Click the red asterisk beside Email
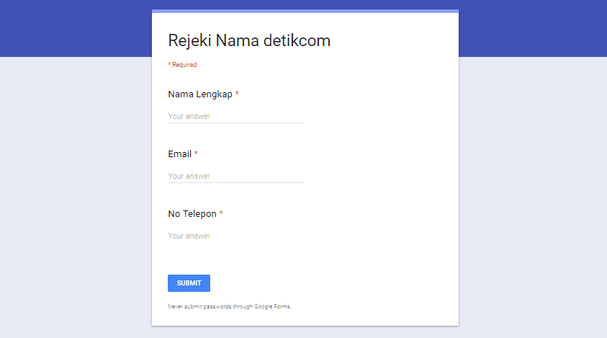The height and width of the screenshot is (338, 607). (196, 154)
